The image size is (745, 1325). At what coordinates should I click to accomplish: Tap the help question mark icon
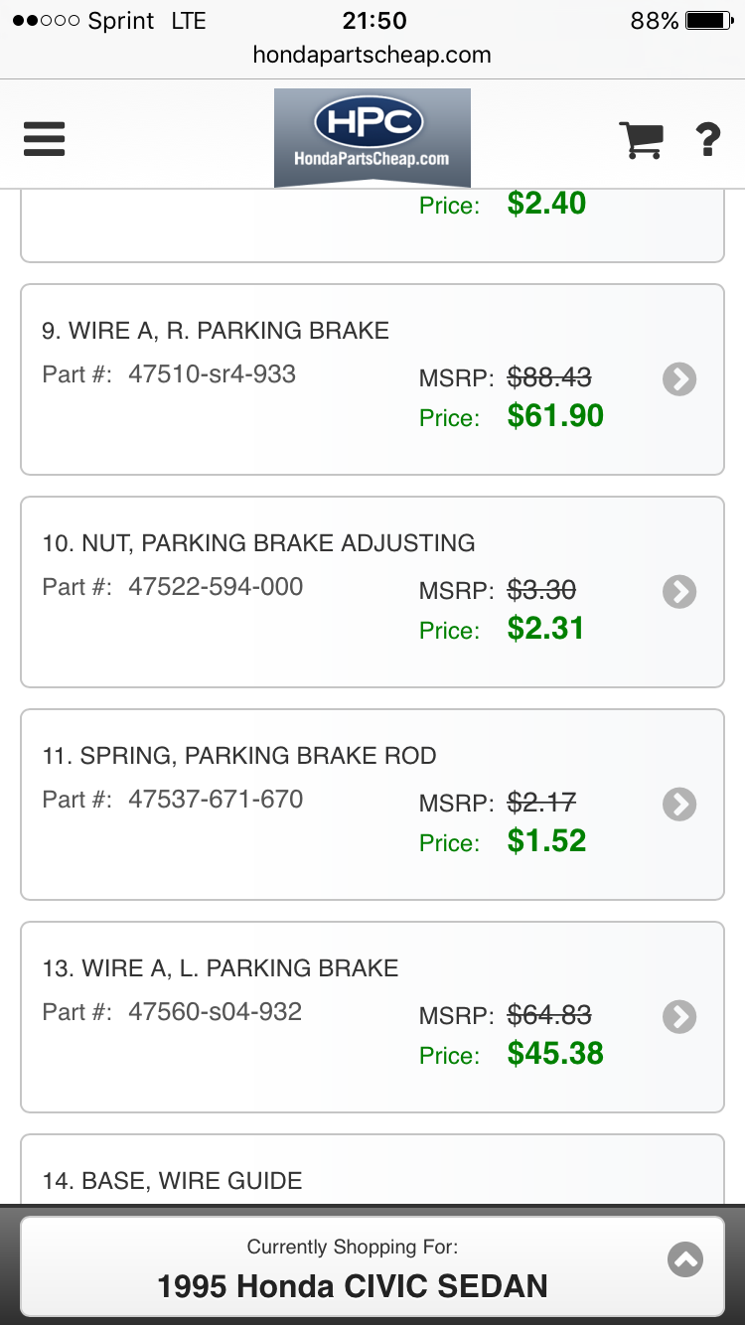(707, 140)
